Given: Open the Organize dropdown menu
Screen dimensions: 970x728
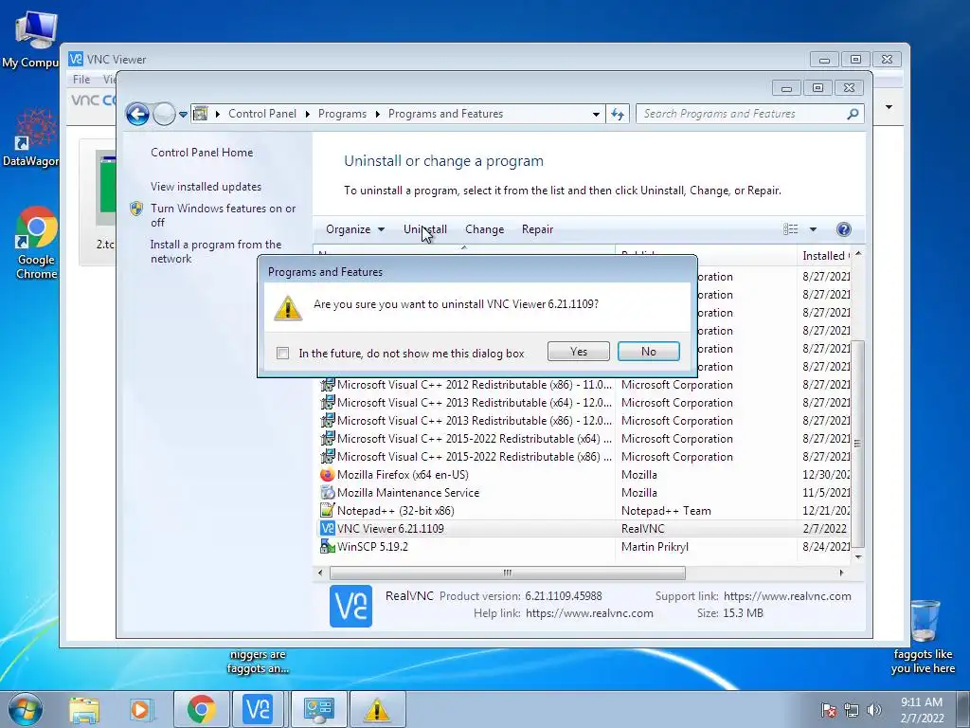Looking at the screenshot, I should click(355, 229).
